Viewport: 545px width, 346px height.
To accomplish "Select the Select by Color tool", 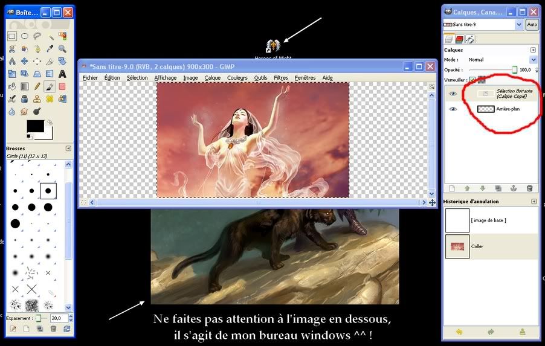I will tap(62, 36).
